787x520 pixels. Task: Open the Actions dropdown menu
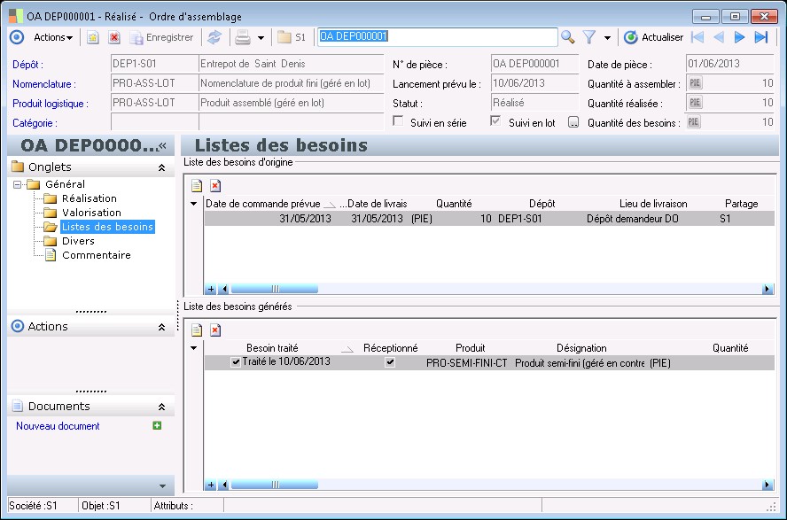(x=53, y=37)
